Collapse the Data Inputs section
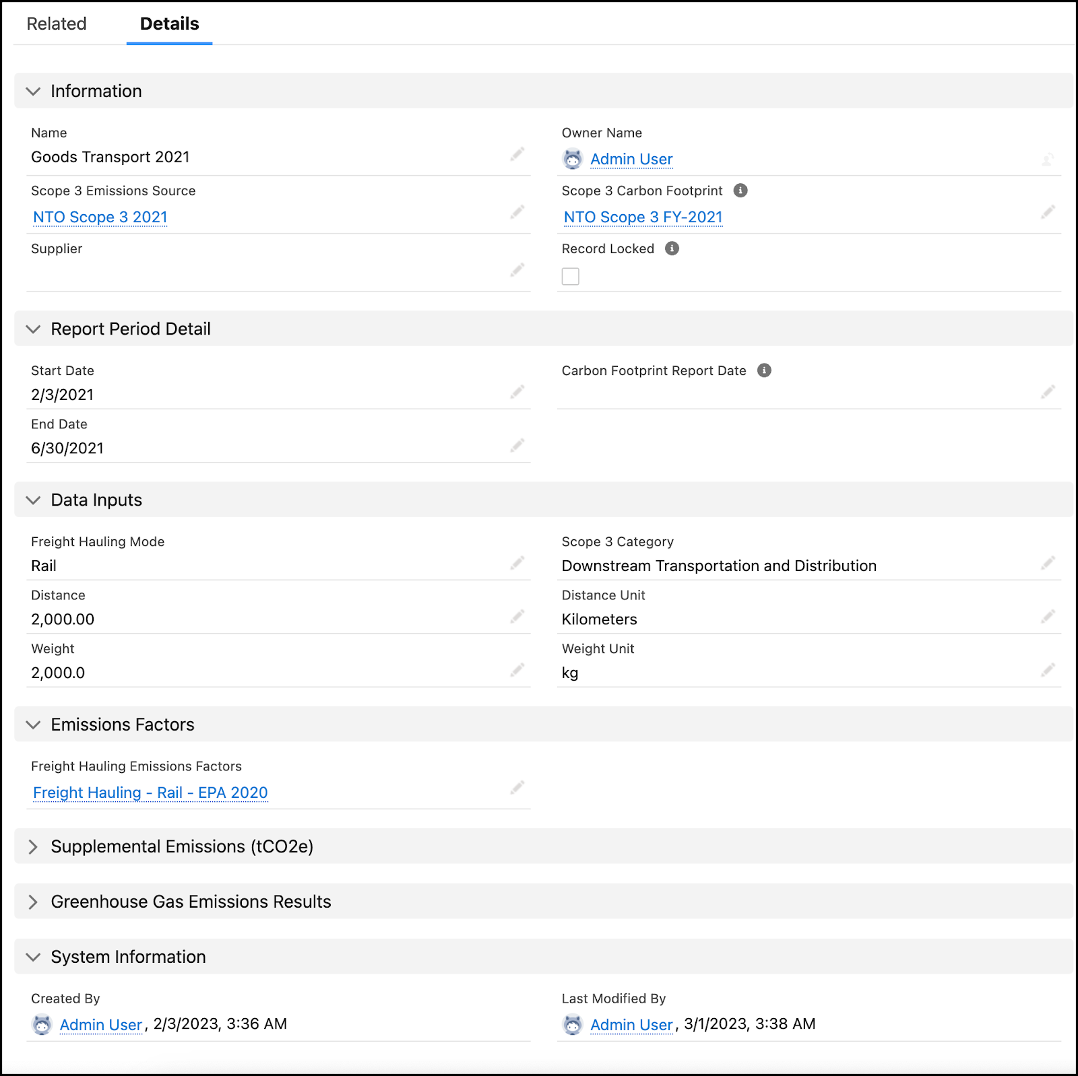 tap(33, 500)
